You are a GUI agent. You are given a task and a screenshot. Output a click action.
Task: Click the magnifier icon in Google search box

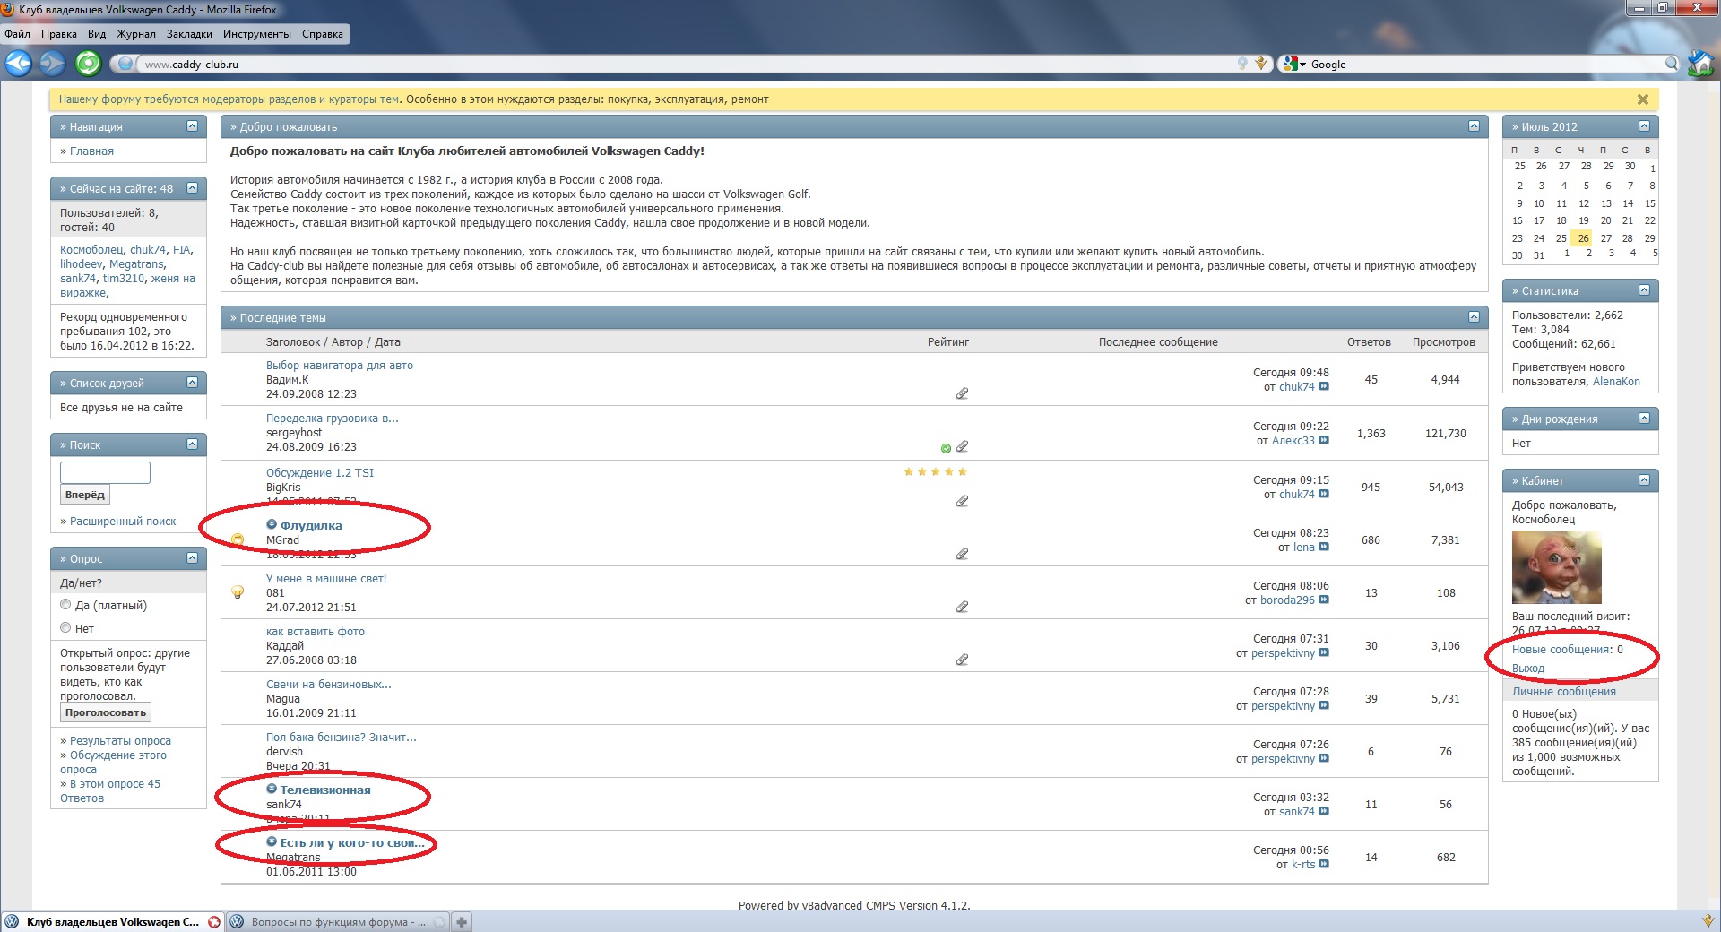(x=1672, y=64)
